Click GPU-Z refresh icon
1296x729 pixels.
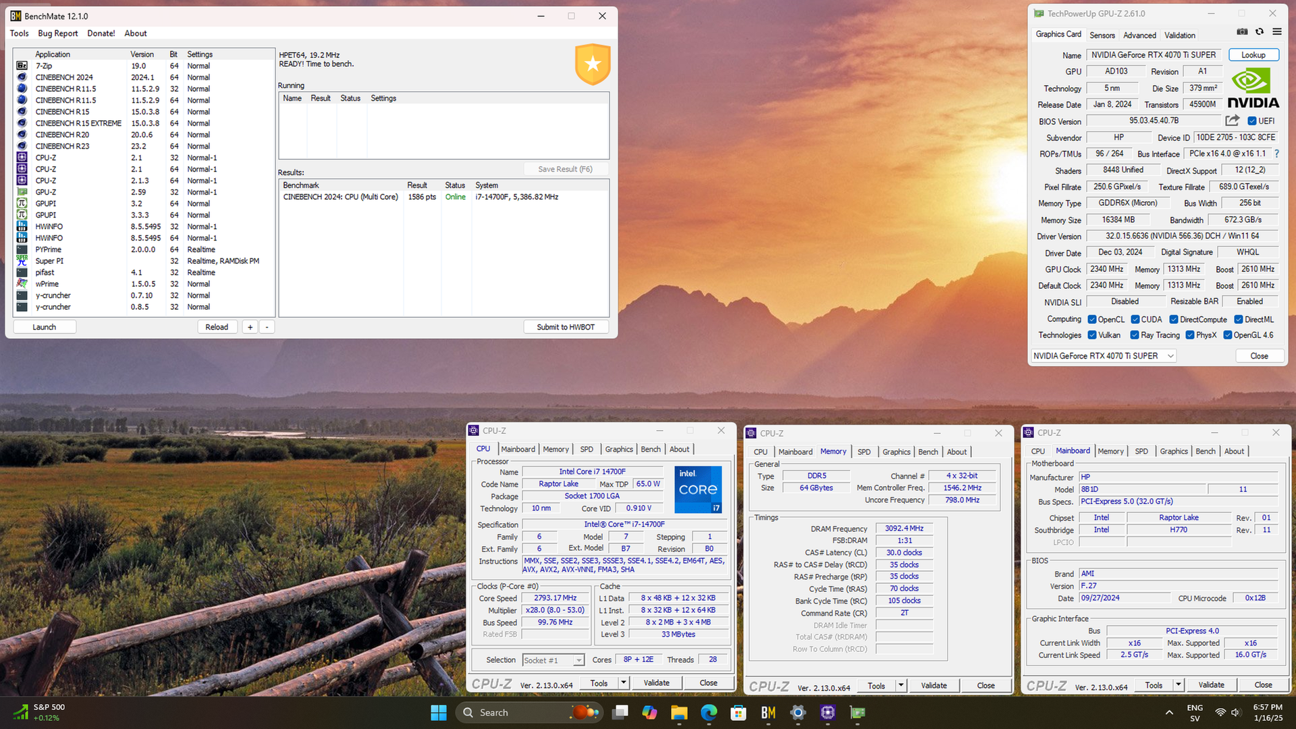pos(1260,32)
